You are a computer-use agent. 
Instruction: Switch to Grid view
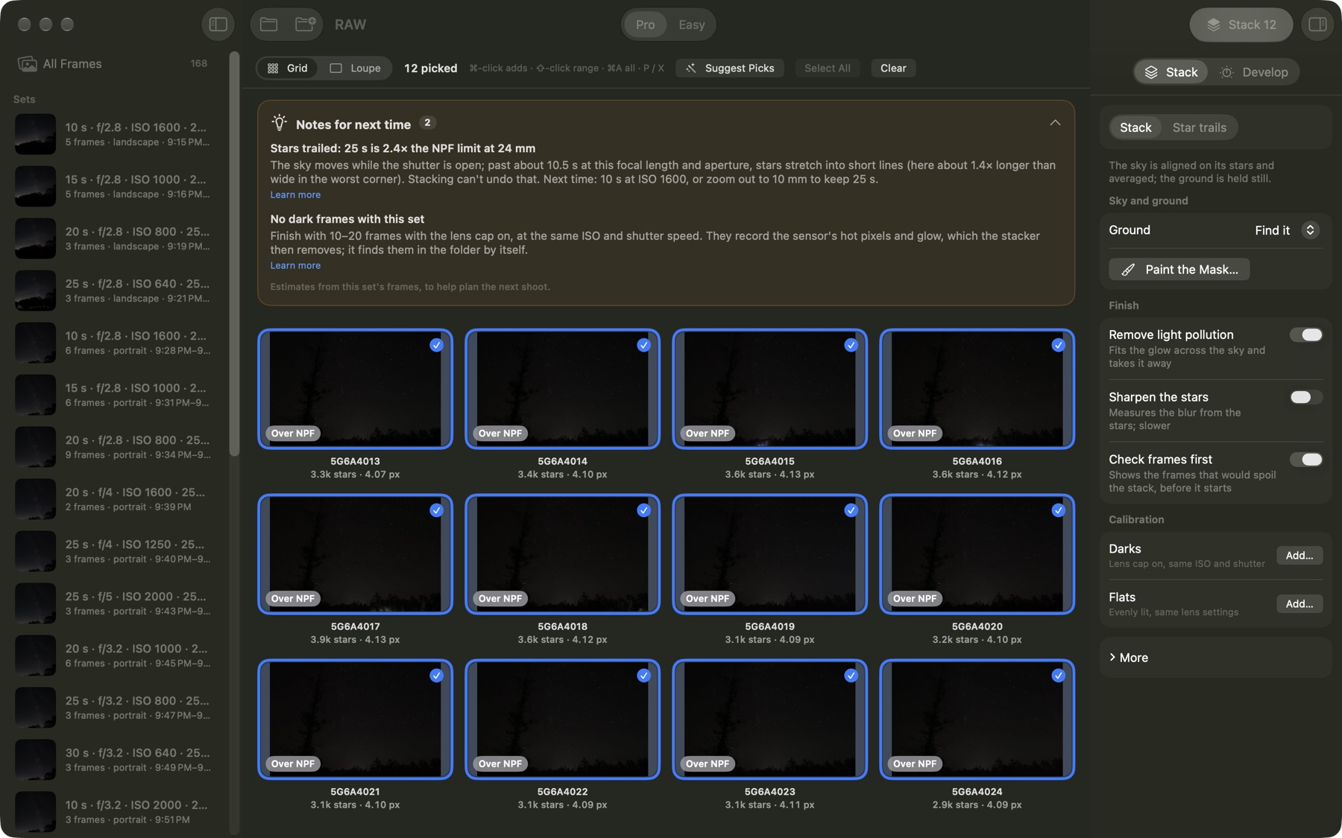point(288,68)
